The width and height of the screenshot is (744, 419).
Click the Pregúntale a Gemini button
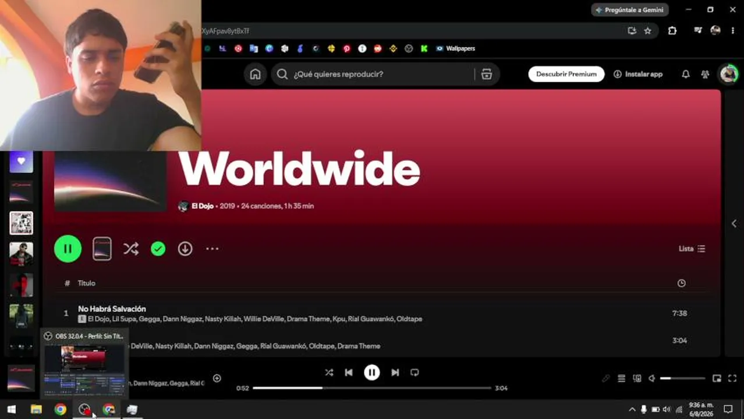click(630, 10)
